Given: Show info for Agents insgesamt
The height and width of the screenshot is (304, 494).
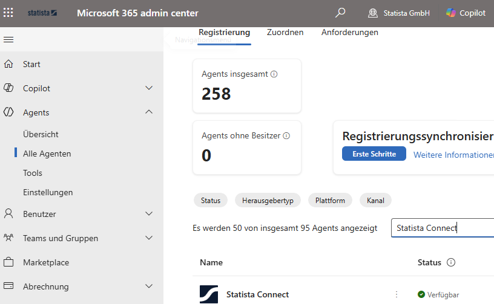Looking at the screenshot, I should (x=274, y=74).
